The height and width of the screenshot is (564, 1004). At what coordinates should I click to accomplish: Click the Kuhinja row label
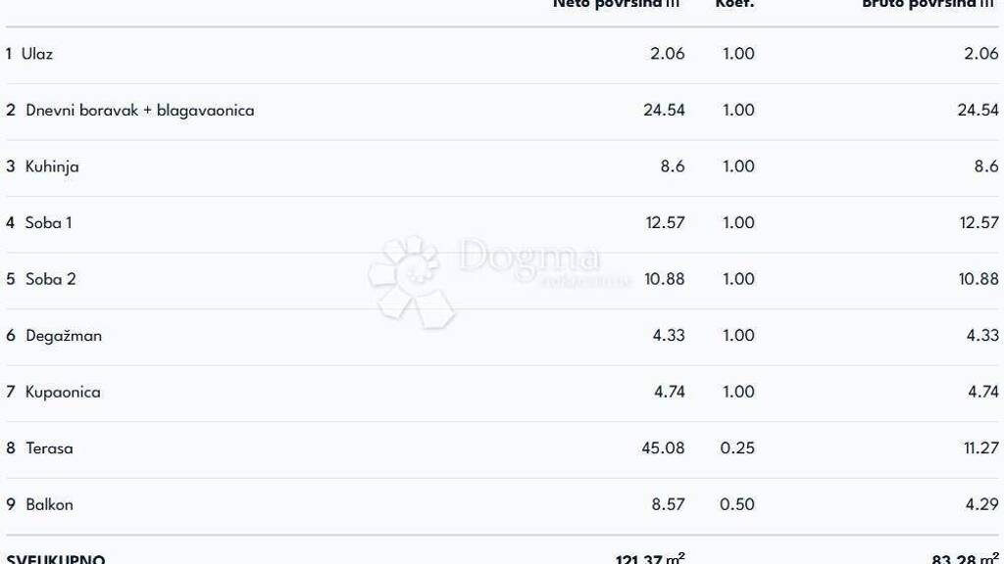pyautogui.click(x=52, y=166)
